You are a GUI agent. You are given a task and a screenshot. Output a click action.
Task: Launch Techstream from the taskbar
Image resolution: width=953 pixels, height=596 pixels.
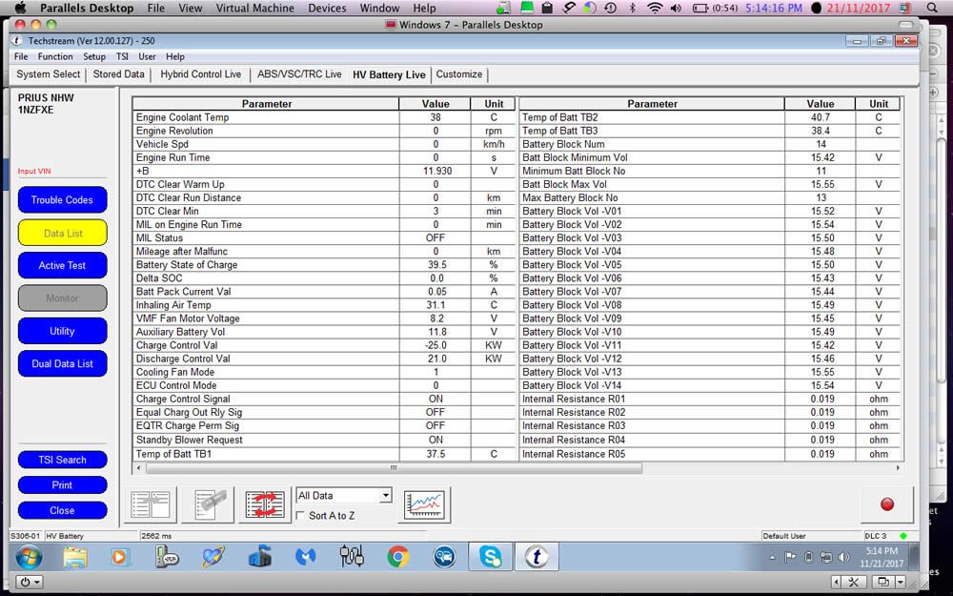(537, 556)
